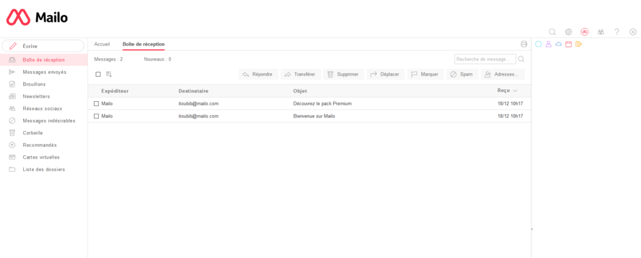Collapse the right side panel arrow
The height and width of the screenshot is (258, 641).
click(532, 229)
